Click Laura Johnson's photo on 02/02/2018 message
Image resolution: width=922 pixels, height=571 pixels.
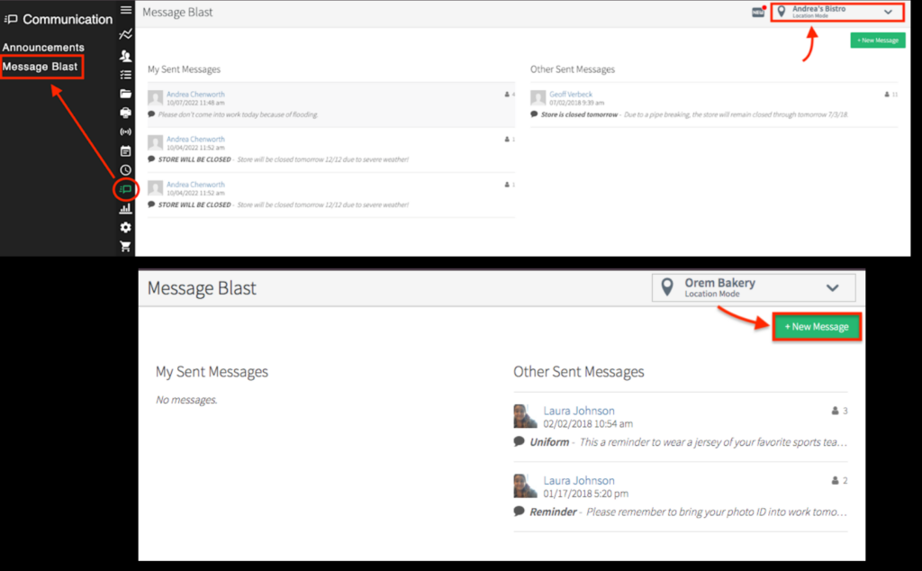(x=525, y=416)
